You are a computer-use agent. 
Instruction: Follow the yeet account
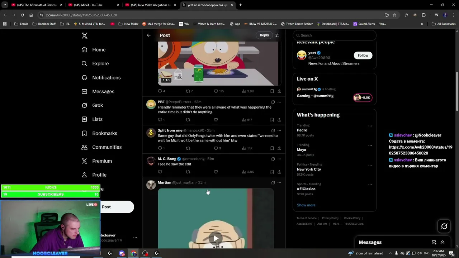coord(363,55)
